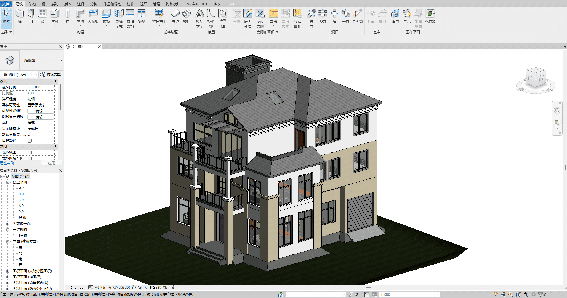567x298 pixels.
Task: Open the 选择 panel dropdown
Action: click(x=6, y=32)
